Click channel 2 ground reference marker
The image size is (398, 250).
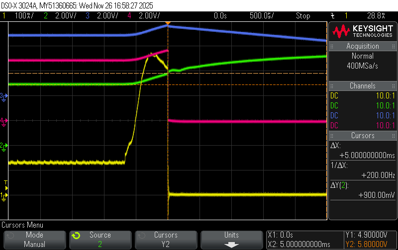4,146
